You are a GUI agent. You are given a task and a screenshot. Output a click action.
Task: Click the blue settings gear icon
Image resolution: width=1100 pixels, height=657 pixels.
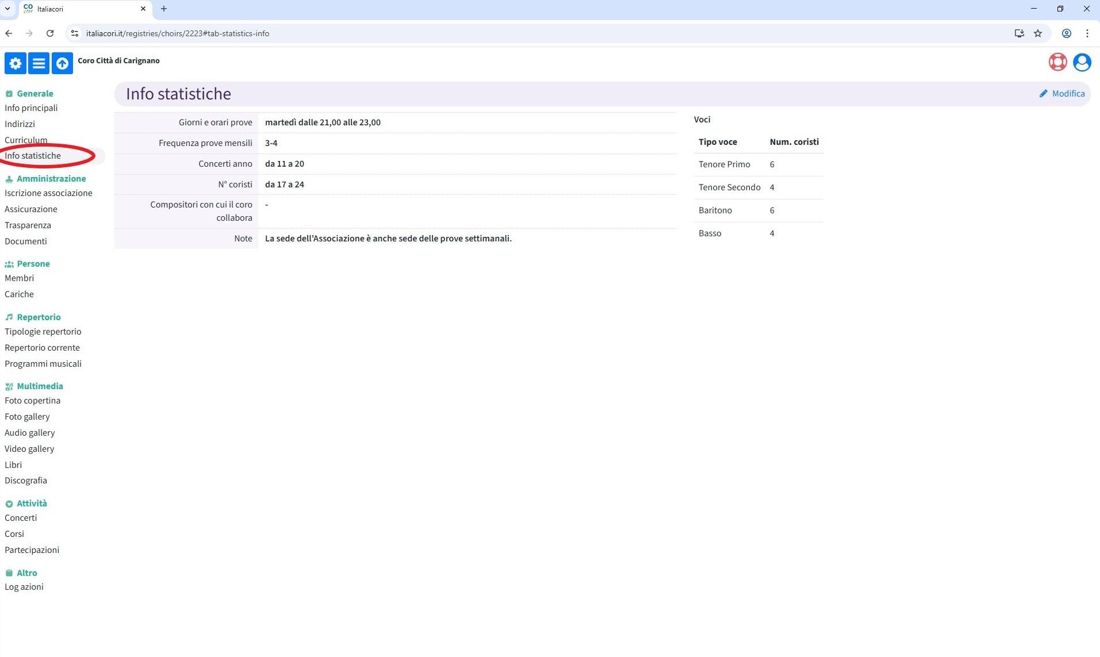(16, 63)
